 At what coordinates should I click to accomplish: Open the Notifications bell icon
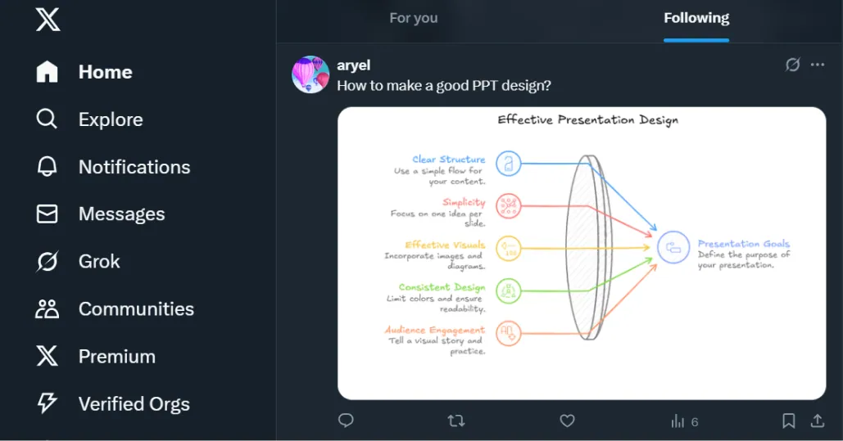pyautogui.click(x=48, y=167)
